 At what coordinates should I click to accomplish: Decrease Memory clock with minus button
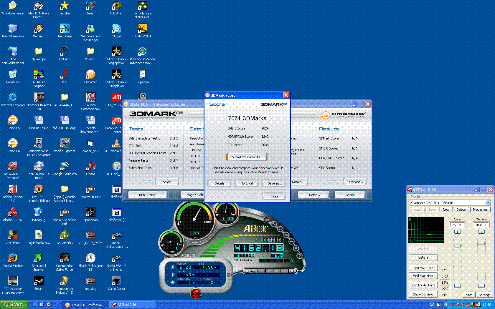[481, 286]
